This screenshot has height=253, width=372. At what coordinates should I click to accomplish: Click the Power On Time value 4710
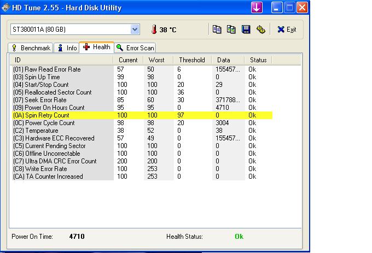[77, 237]
